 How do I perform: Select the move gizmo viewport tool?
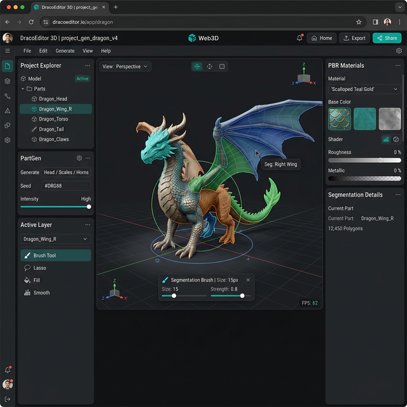209,66
